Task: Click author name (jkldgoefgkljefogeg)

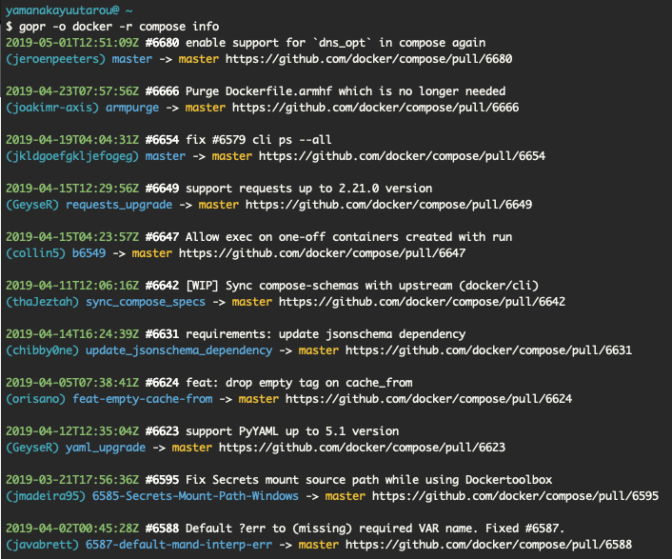Action: pos(72,155)
